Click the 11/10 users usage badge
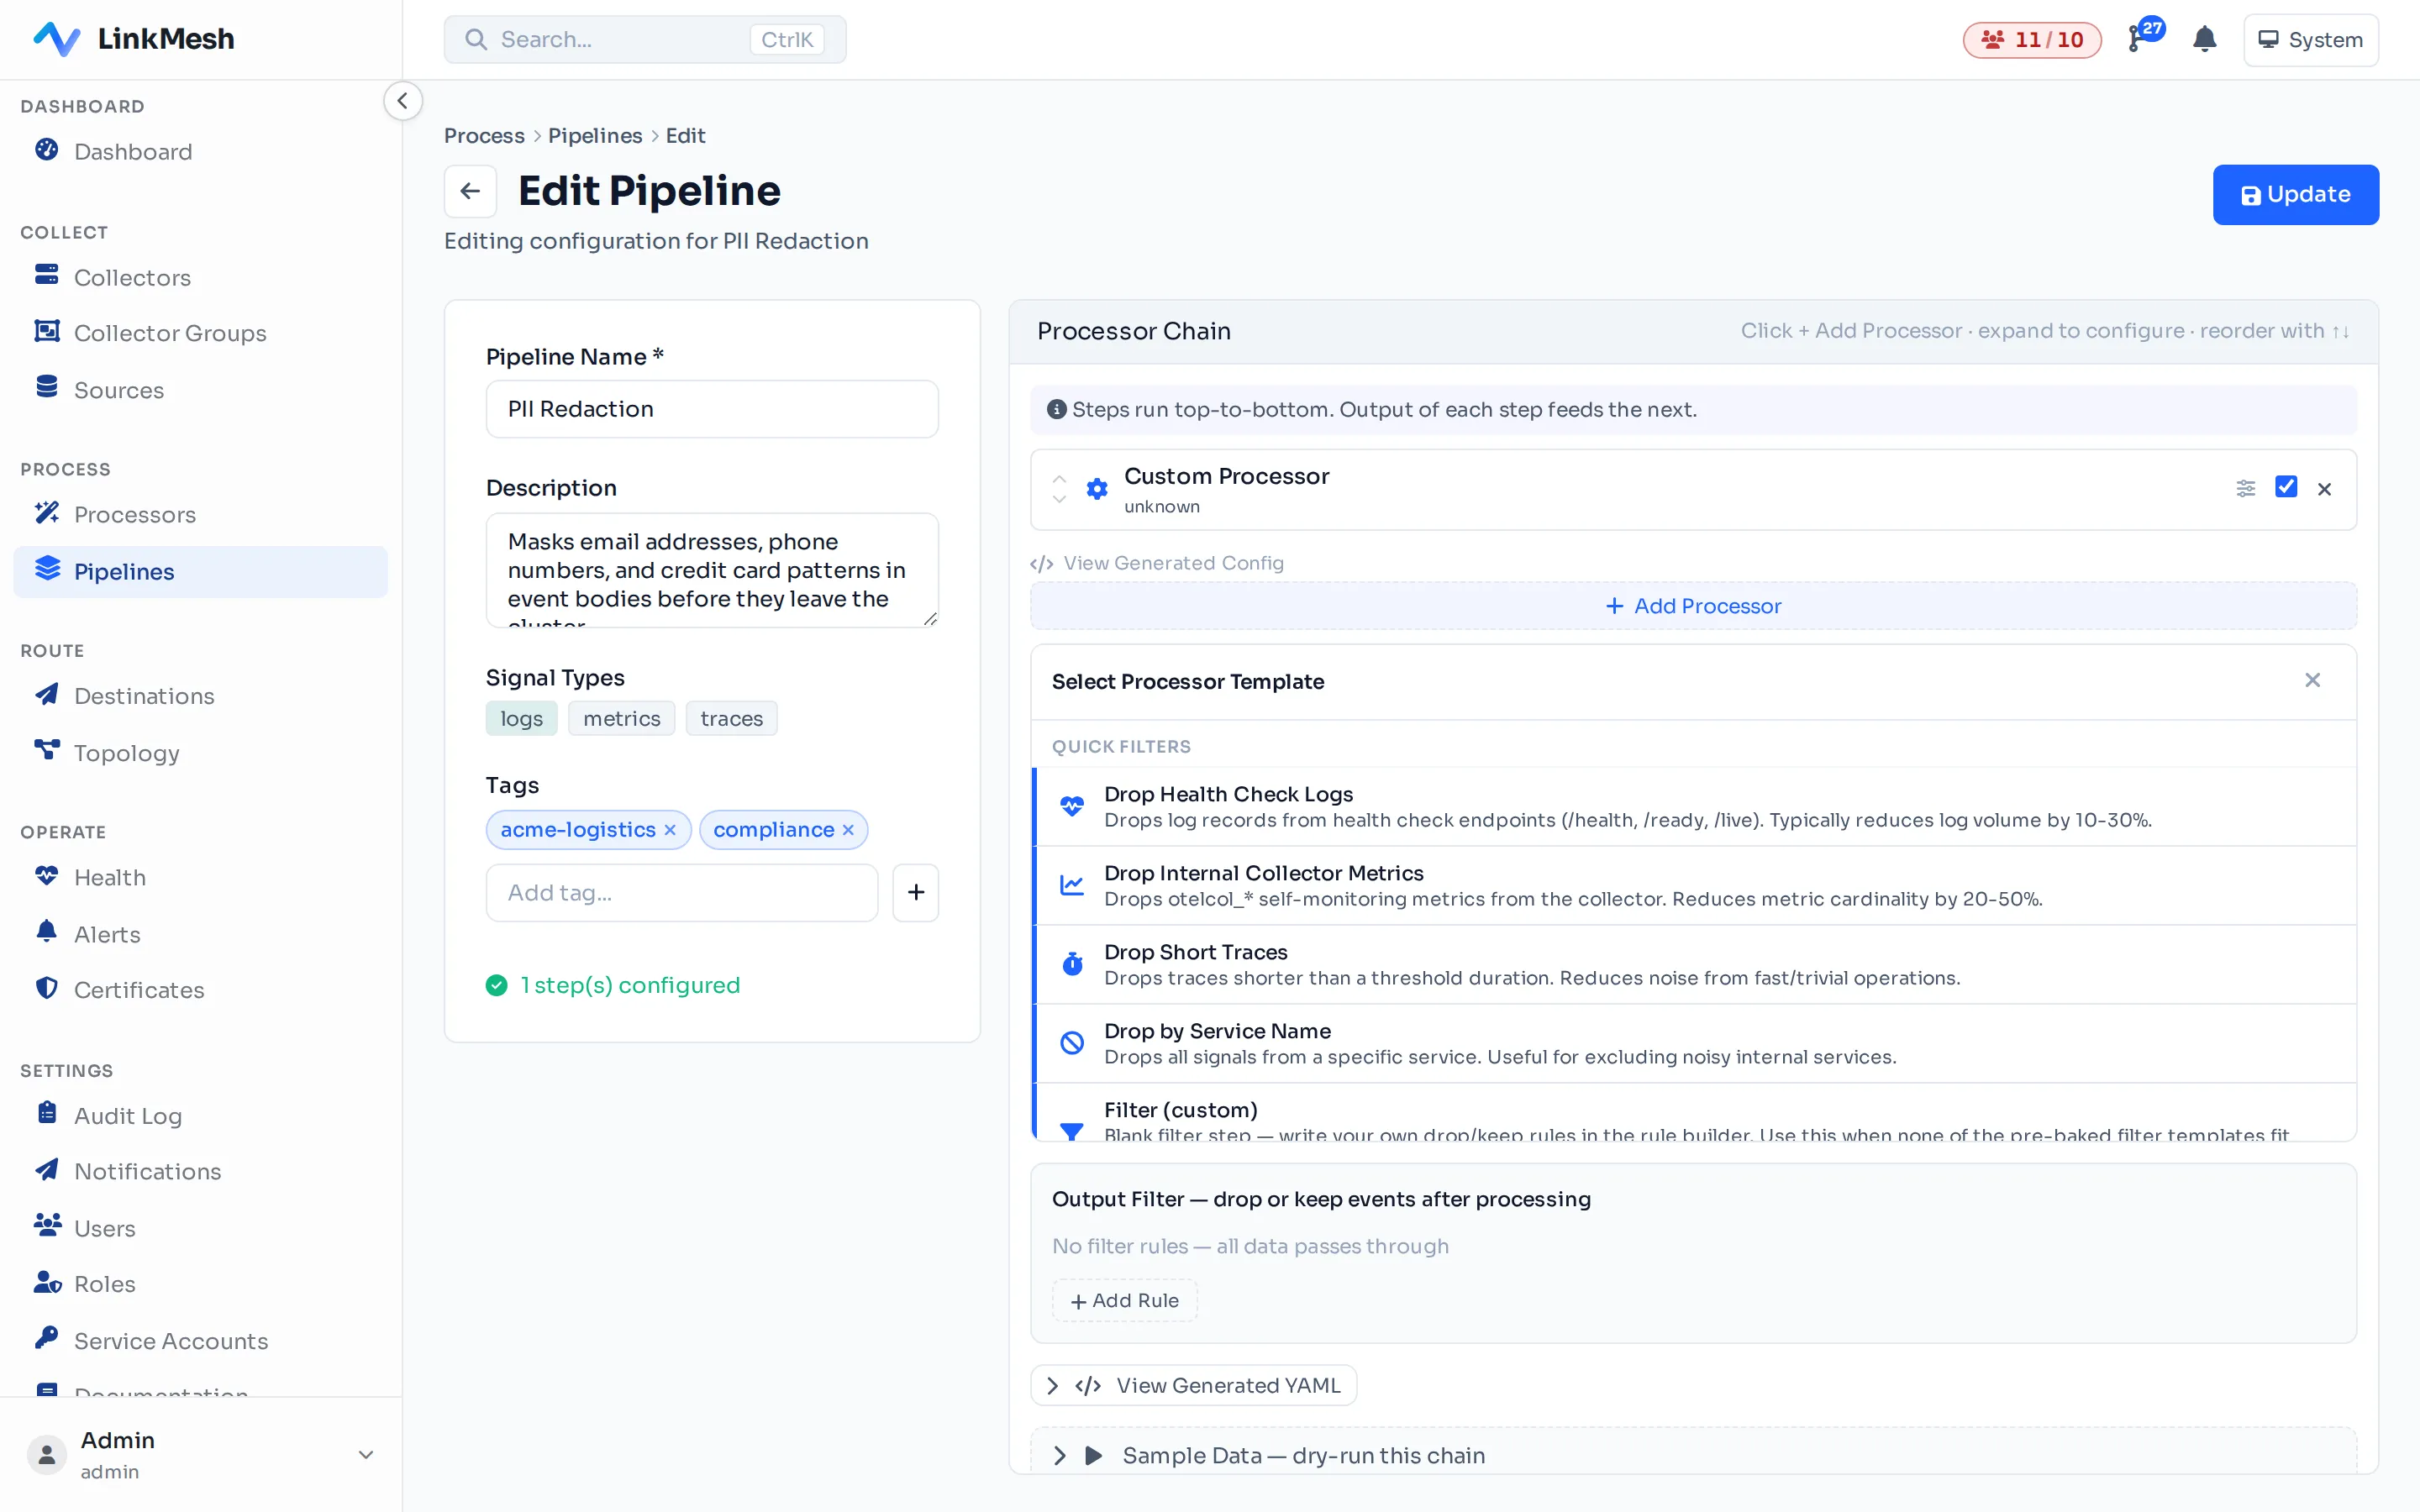Screen dimensions: 2420x1512 (2031, 39)
